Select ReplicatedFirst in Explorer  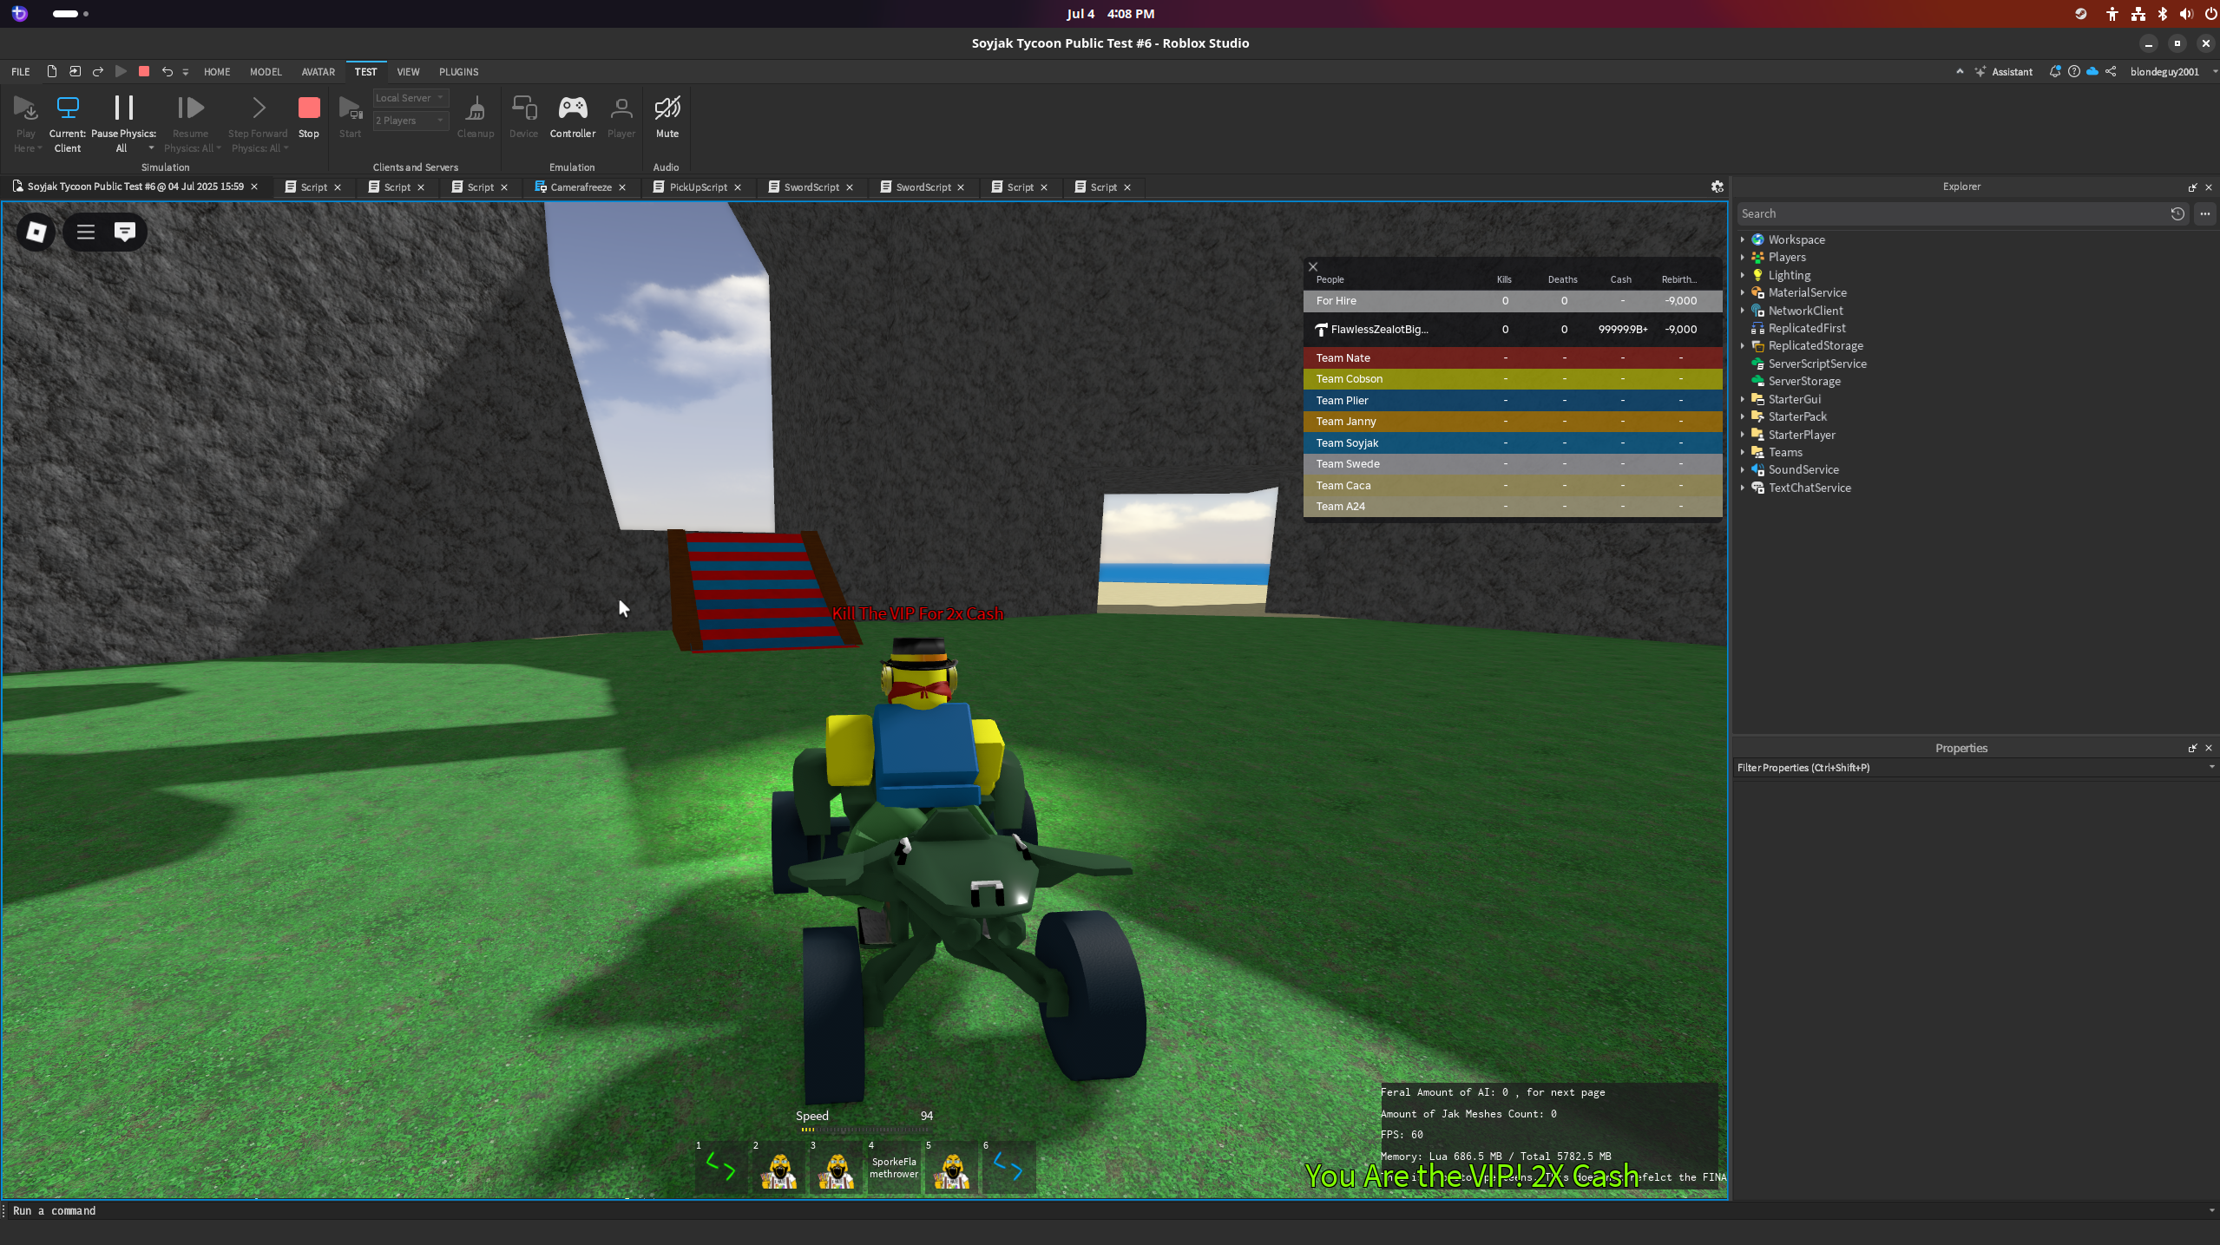coord(1807,328)
